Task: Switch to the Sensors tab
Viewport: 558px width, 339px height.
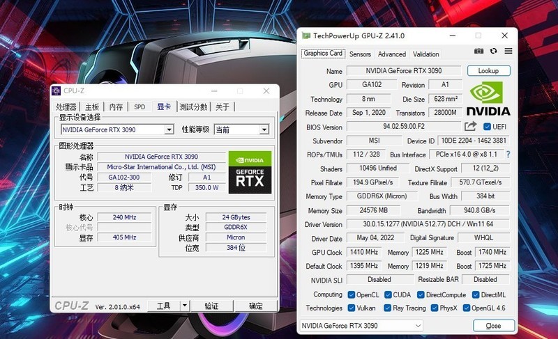Action: tap(360, 54)
